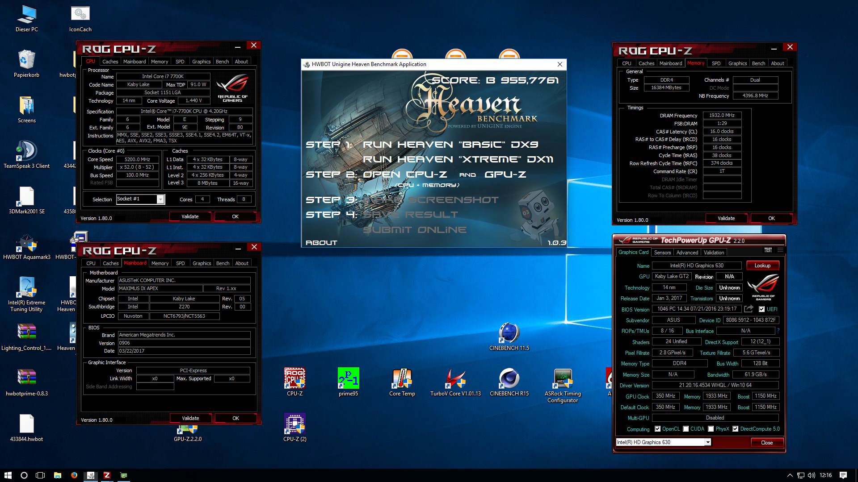Click OK in the mainboard CPU-Z window

point(236,418)
